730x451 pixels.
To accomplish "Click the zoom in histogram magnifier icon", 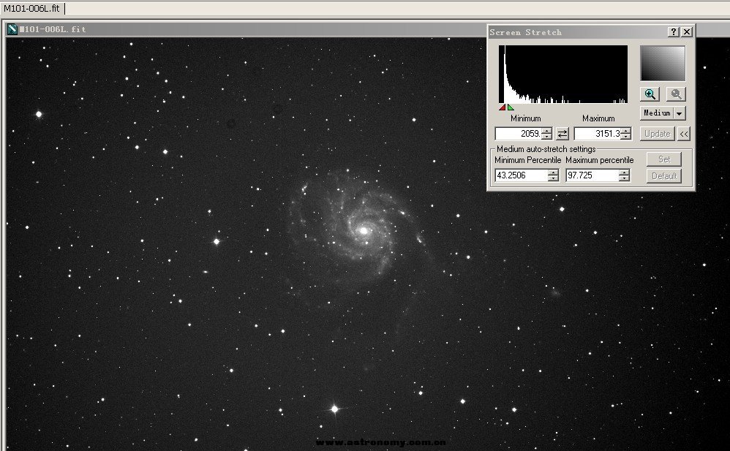I will coord(650,94).
